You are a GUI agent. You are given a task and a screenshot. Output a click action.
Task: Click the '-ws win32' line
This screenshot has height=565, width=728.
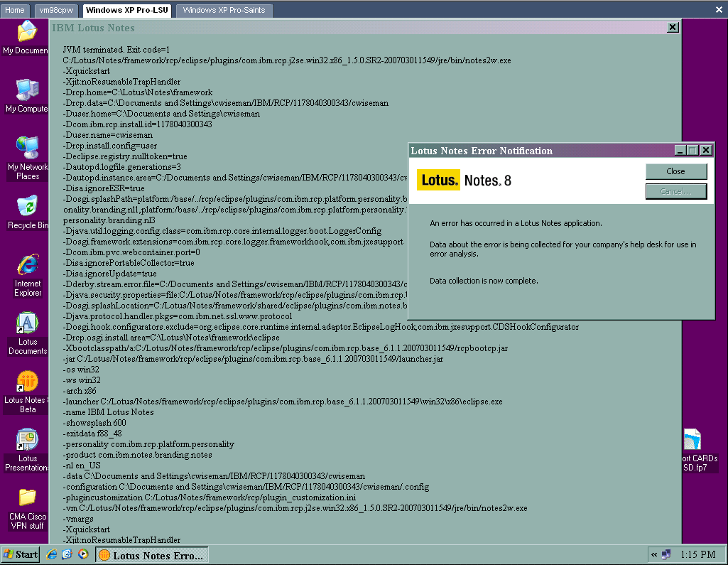82,380
